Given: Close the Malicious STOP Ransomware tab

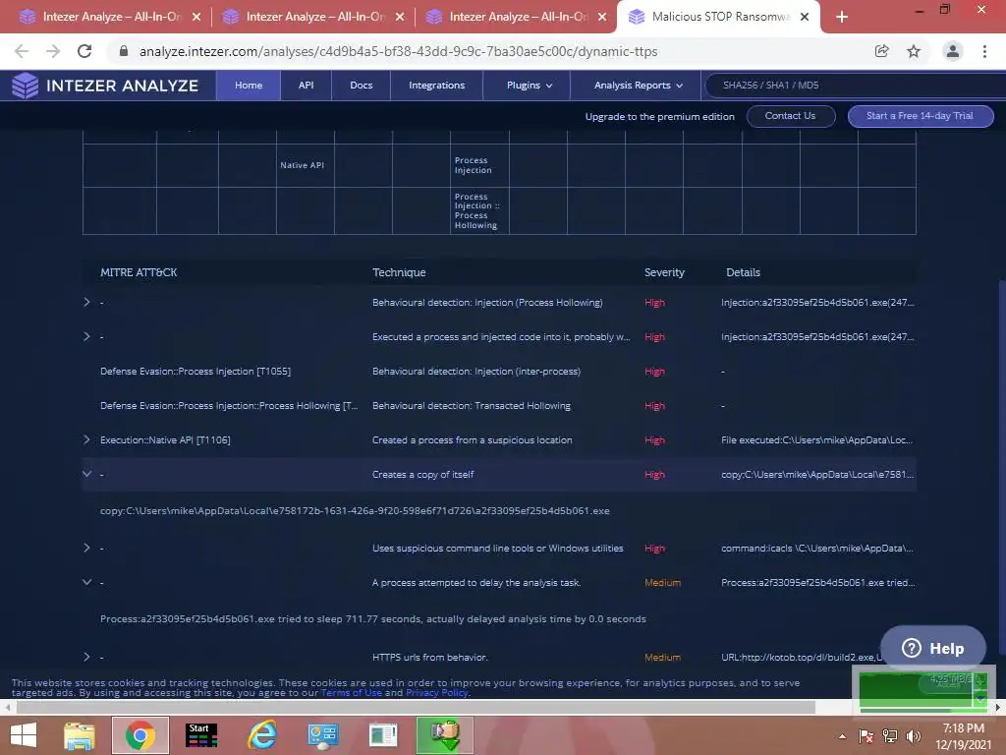Looking at the screenshot, I should click(x=805, y=17).
